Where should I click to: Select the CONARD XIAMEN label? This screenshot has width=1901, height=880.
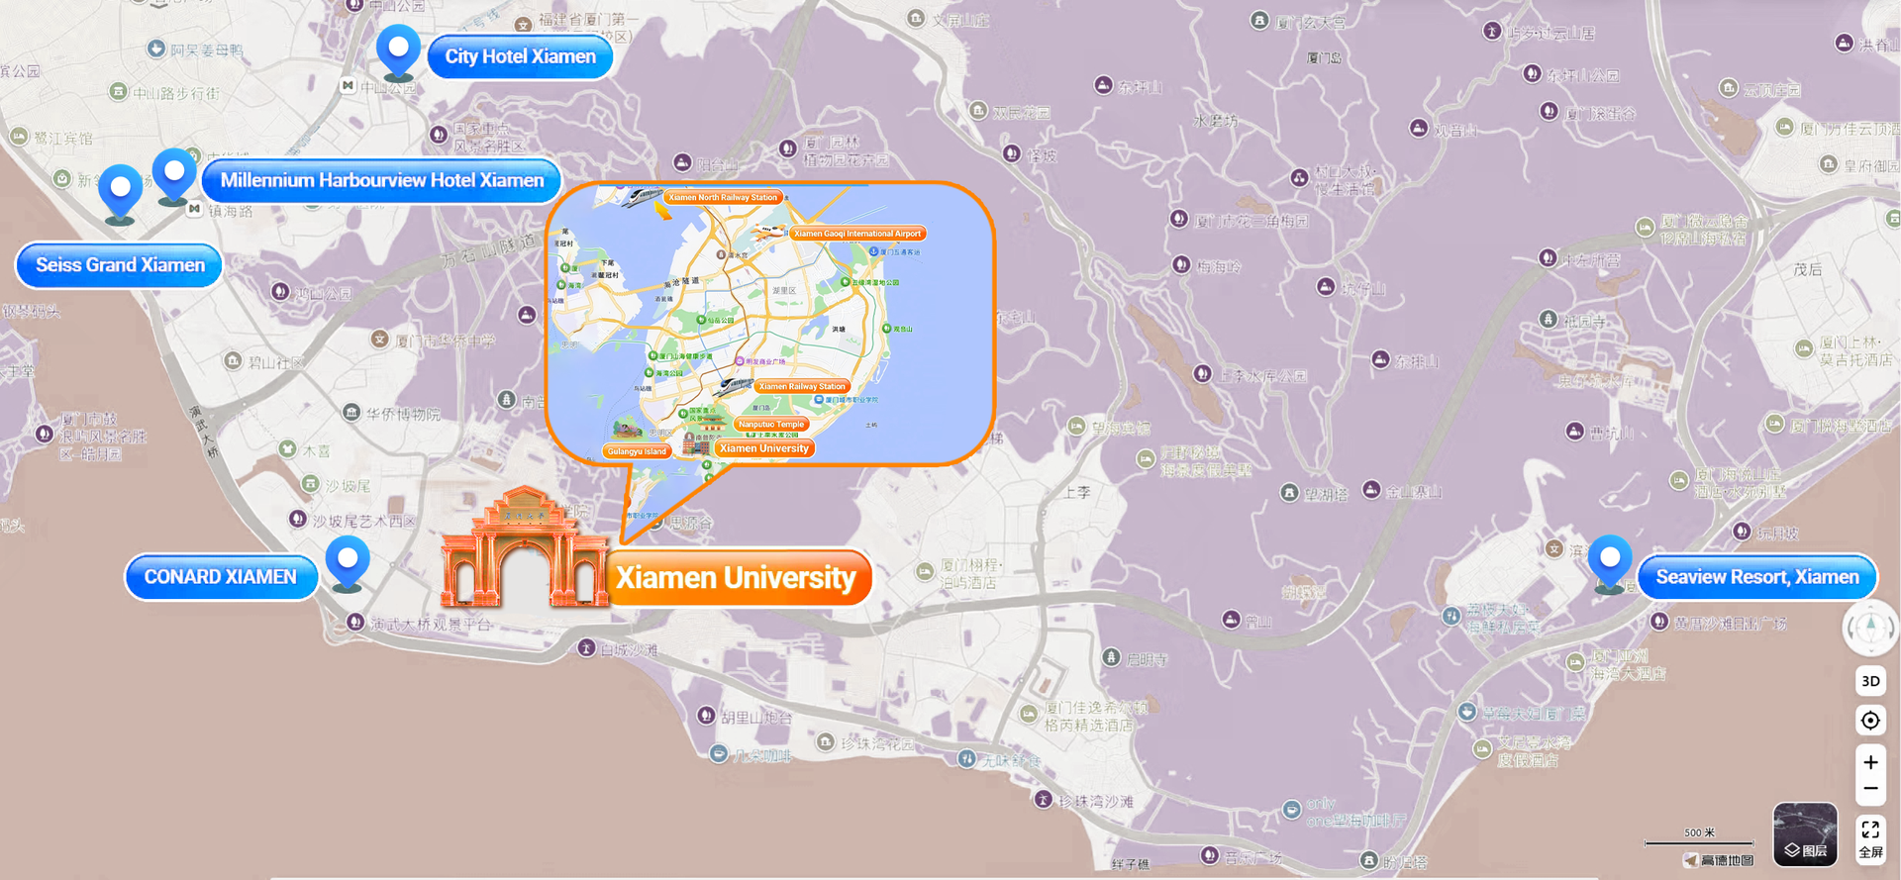point(221,577)
